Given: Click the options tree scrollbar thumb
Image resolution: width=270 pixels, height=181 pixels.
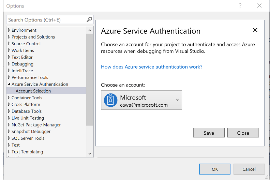Looking at the screenshot, I should point(90,79).
